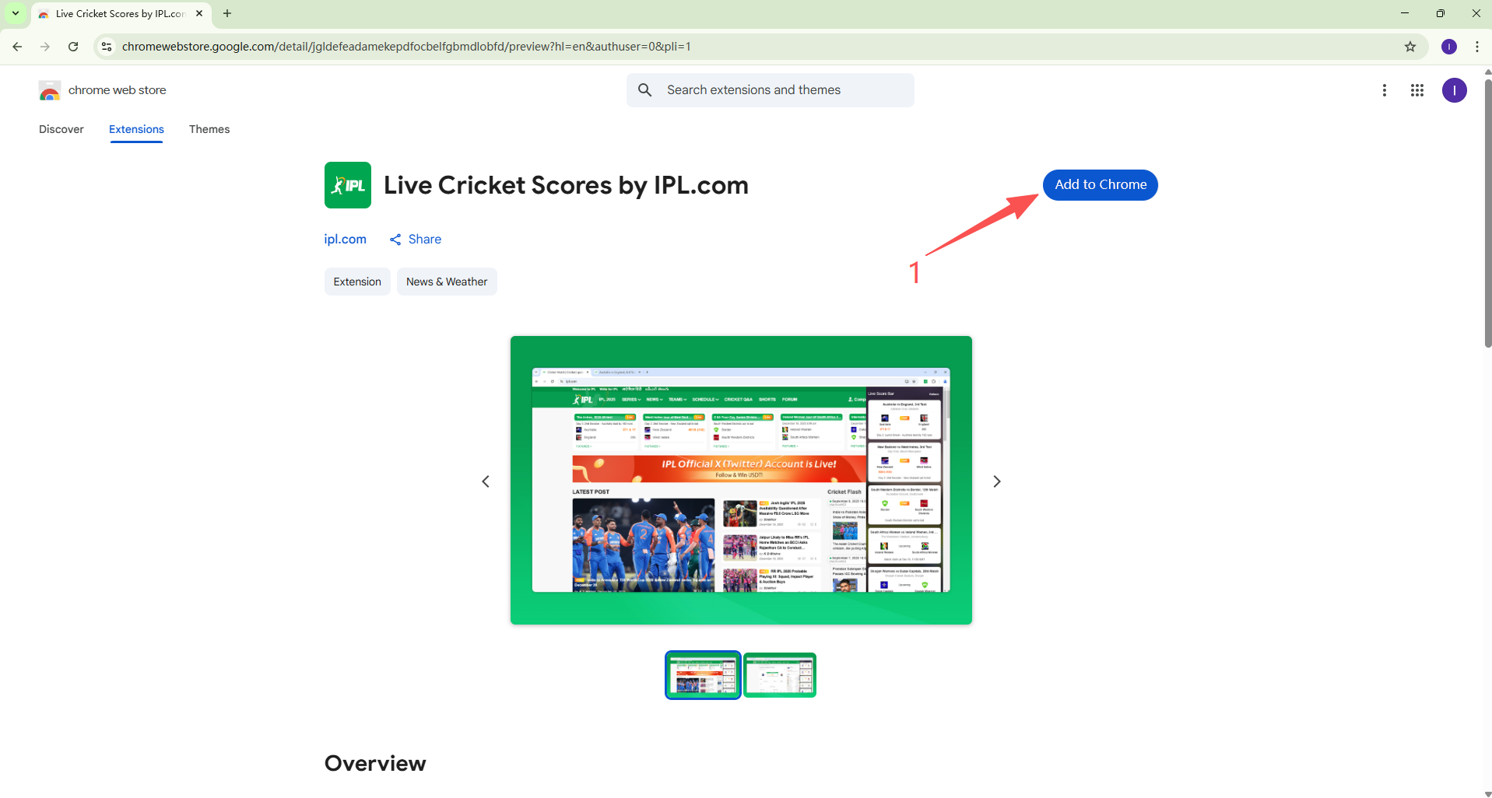Go to the Discover tab

pos(61,129)
